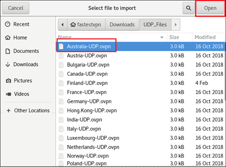The width and height of the screenshot is (226, 167).
Task: Click file icon of Finland-UDP.ovpn
Action: click(x=61, y=83)
